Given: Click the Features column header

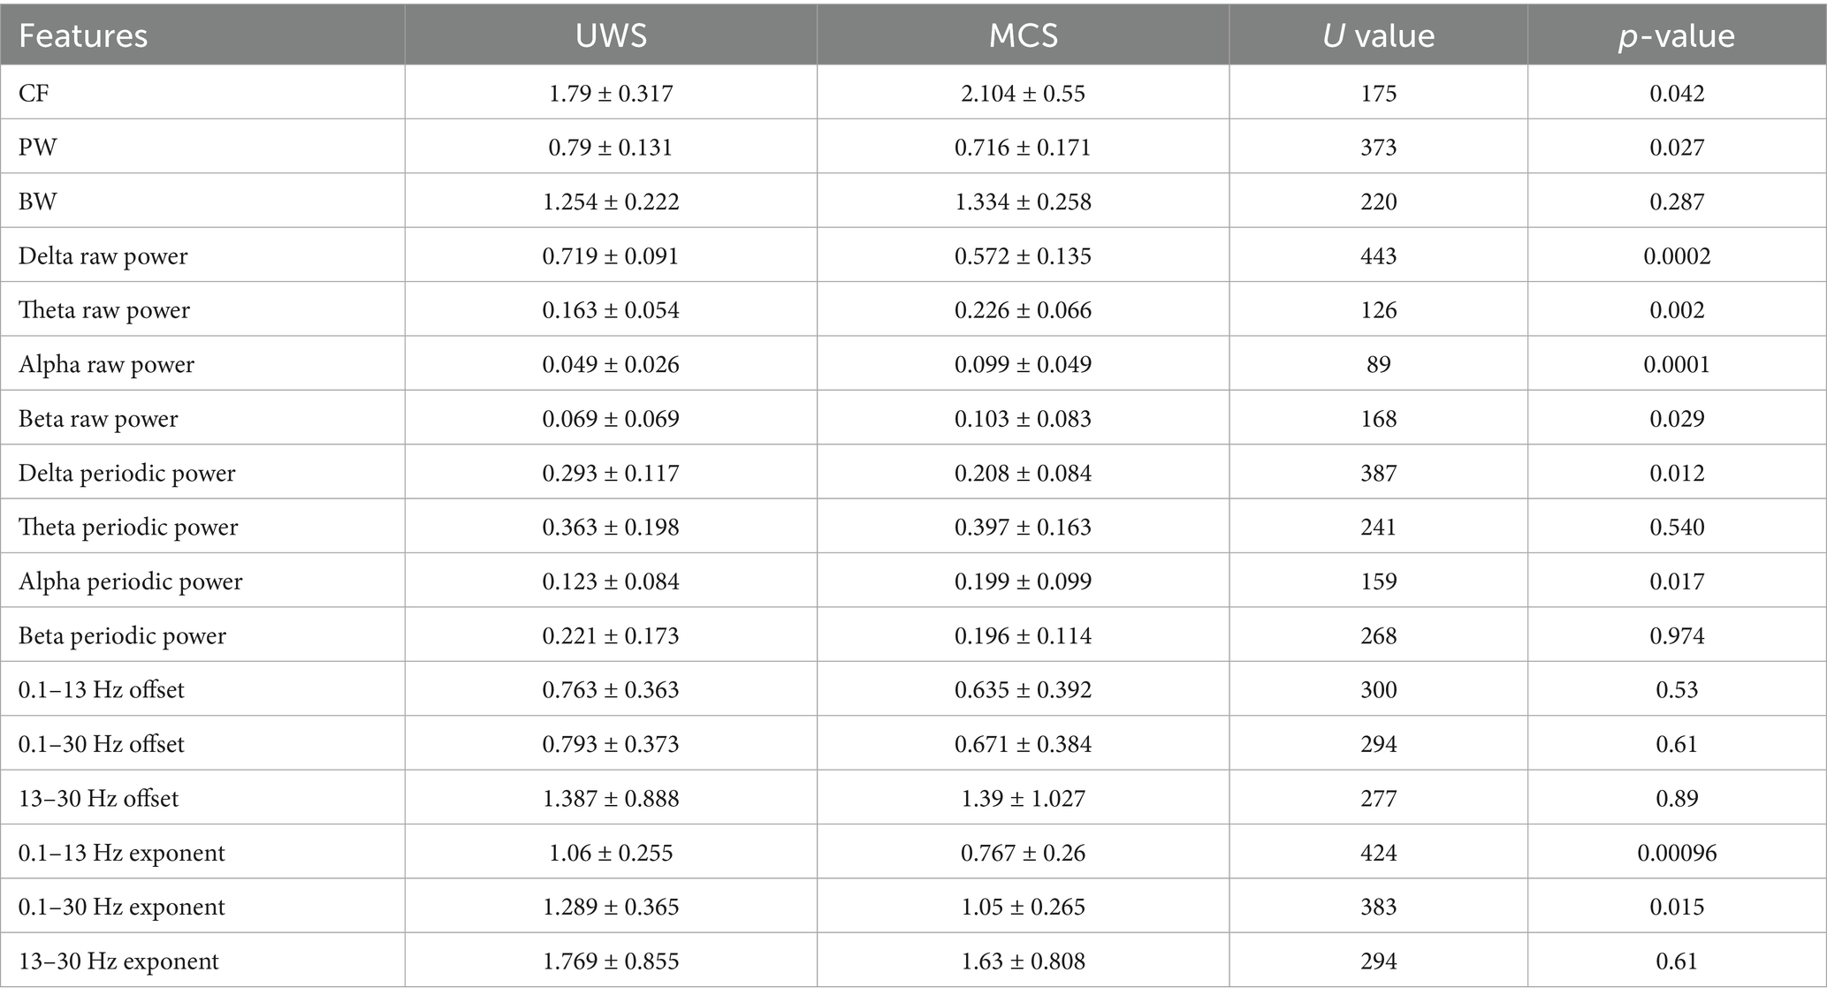Looking at the screenshot, I should pos(83,35).
